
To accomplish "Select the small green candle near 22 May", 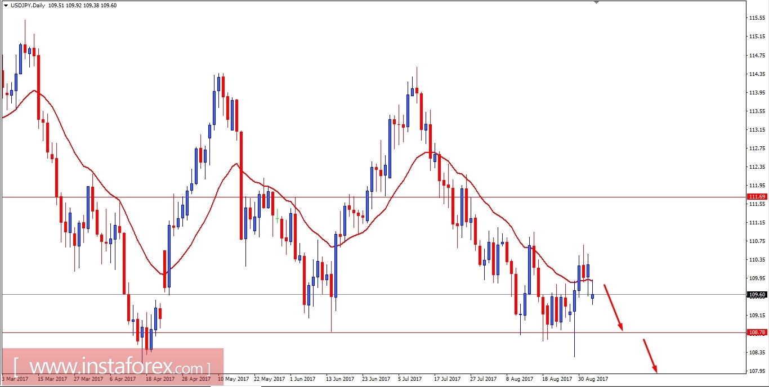I will (278, 215).
